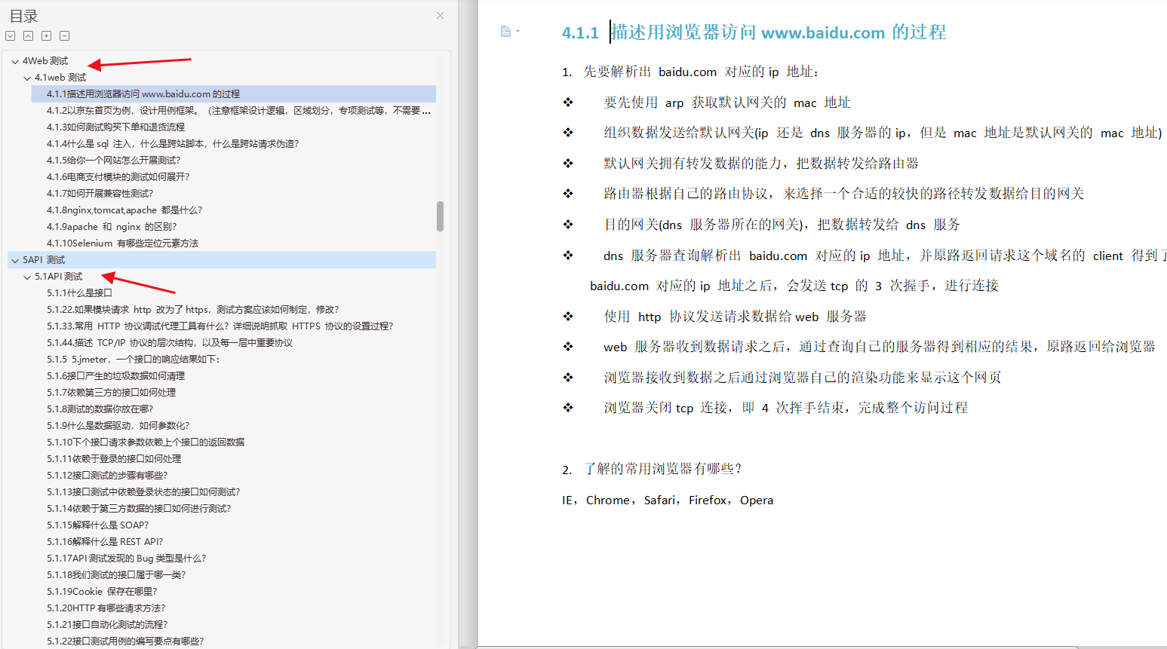Open 5.1.22.如果模块请求 http 改为了 https entry
Screen dimensions: 1167x649
(x=192, y=309)
